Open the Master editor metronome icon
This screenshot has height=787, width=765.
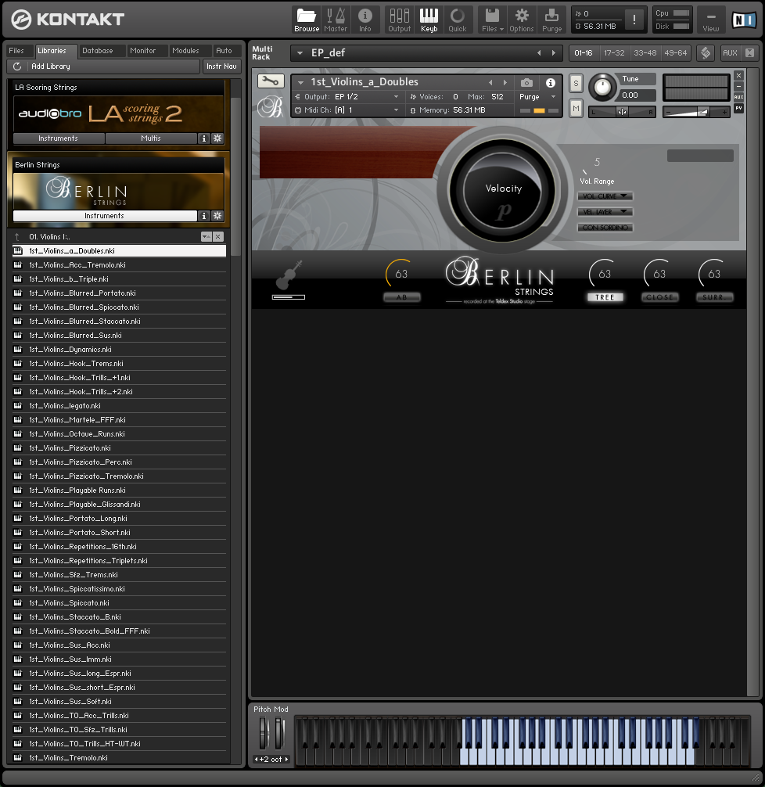[x=336, y=20]
